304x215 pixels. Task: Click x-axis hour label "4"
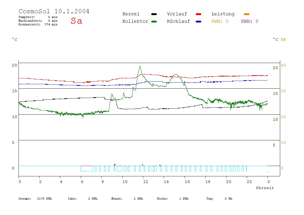click(x=61, y=182)
